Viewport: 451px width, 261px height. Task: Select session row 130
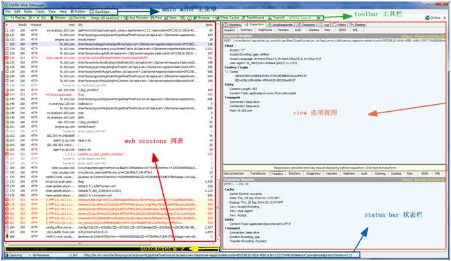click(x=109, y=30)
